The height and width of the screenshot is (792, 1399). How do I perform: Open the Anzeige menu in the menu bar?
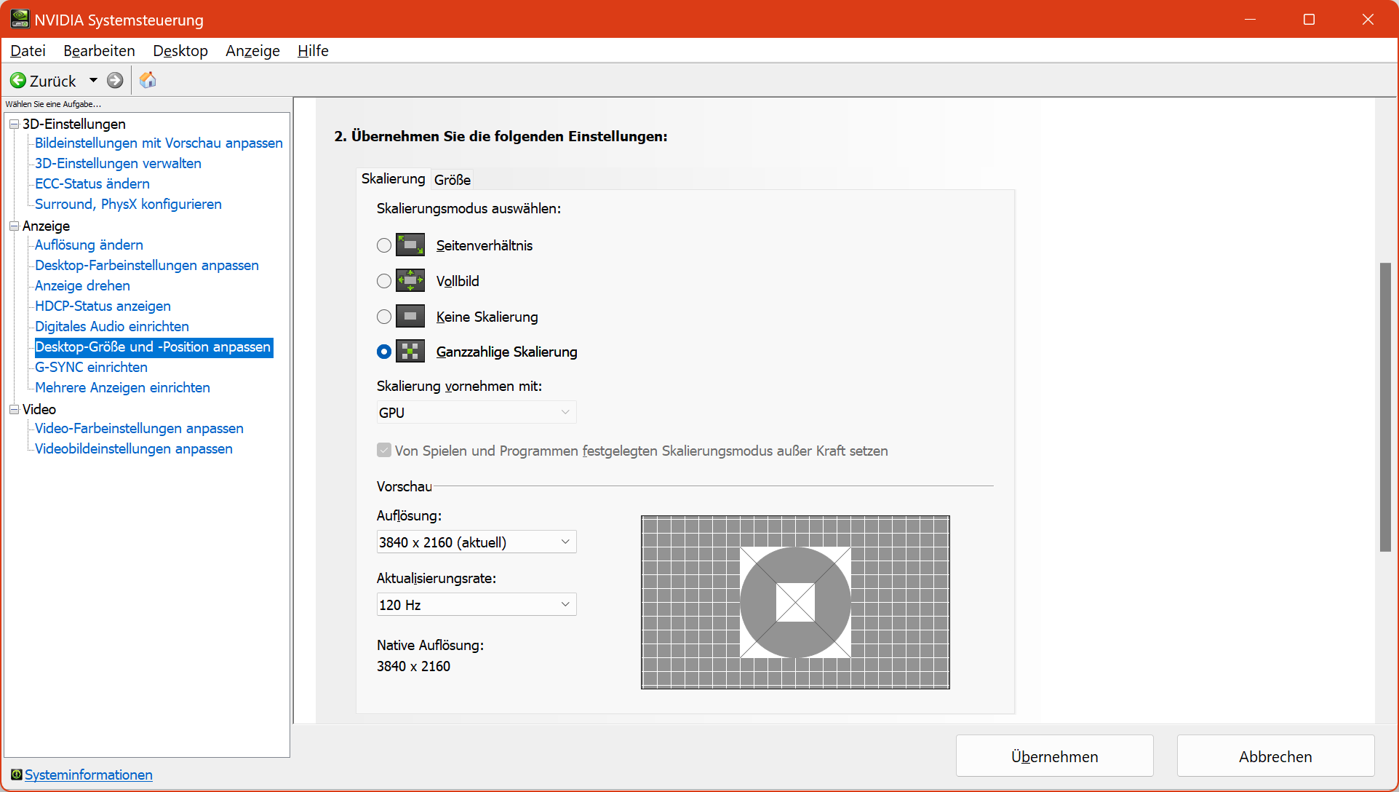coord(252,51)
